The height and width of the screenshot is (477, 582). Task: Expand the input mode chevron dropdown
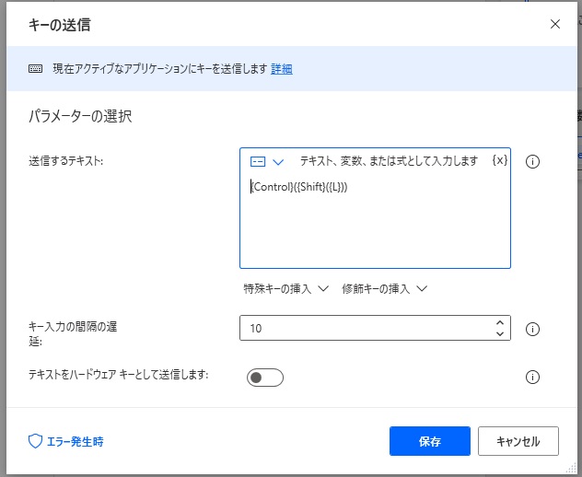click(x=278, y=161)
